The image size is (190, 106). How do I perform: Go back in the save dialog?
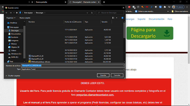point(7,13)
